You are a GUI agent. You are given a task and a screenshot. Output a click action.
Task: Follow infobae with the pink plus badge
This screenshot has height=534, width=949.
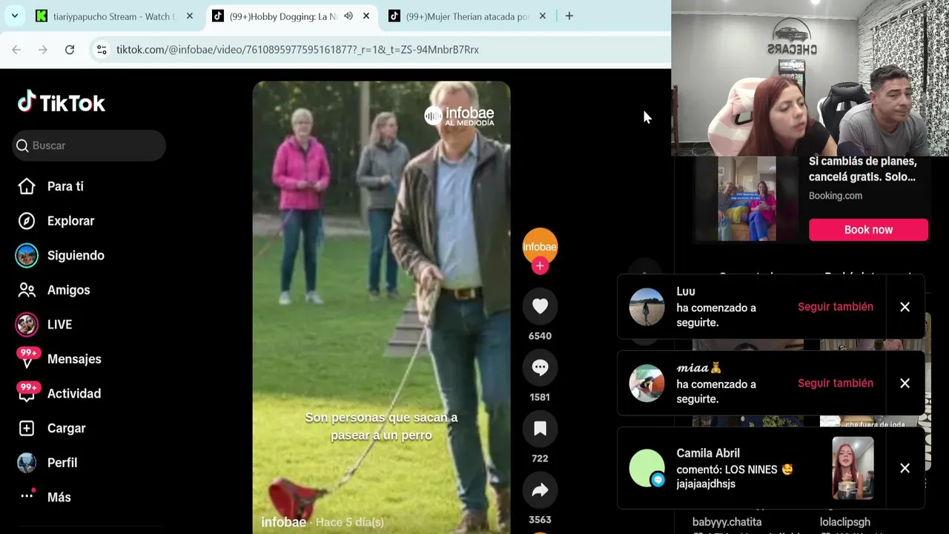(540, 266)
